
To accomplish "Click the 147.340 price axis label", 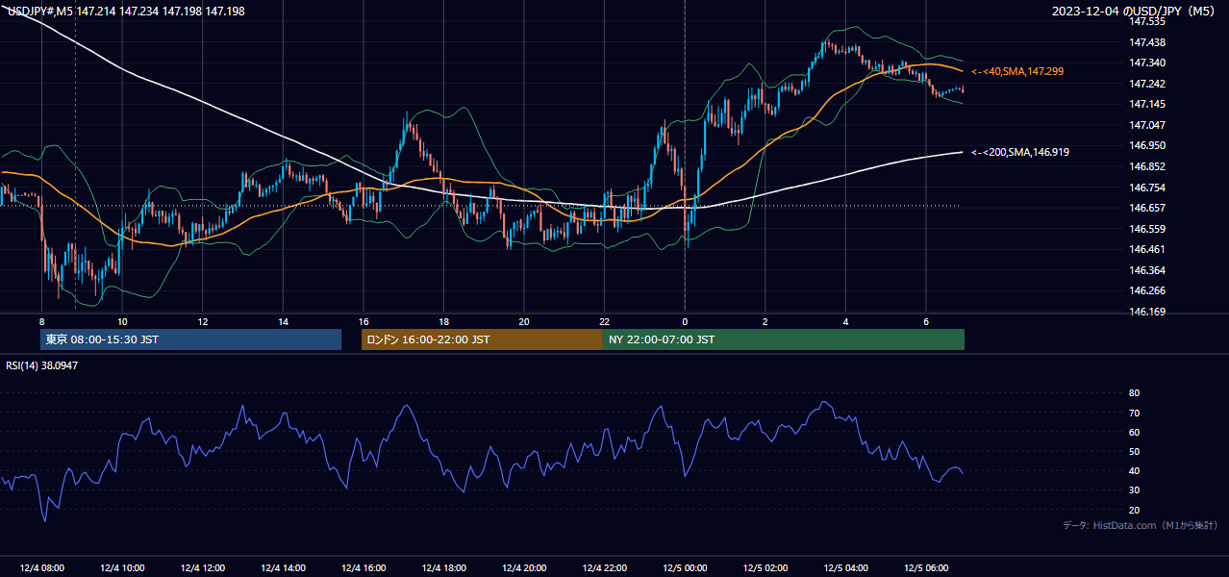I will click(1147, 63).
